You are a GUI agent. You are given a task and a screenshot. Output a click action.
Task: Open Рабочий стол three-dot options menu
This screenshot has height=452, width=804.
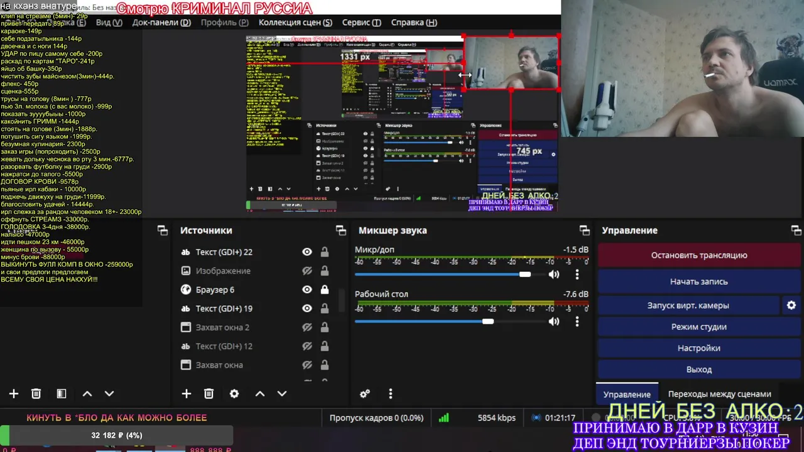577,321
